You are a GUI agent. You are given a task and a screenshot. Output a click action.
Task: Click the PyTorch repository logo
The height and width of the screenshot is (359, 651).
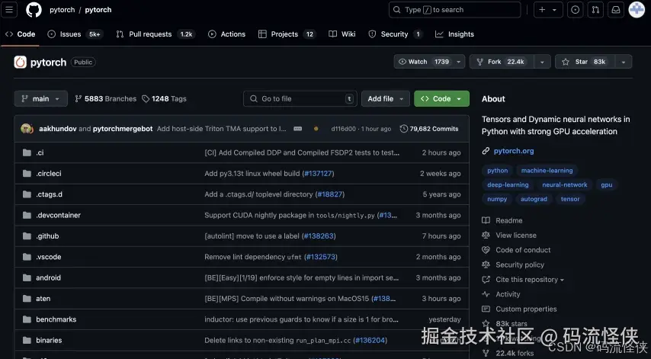tap(21, 63)
